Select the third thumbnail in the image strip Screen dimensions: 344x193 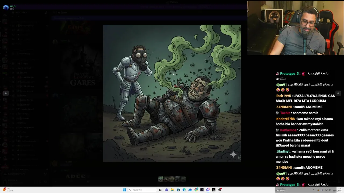click(x=172, y=179)
